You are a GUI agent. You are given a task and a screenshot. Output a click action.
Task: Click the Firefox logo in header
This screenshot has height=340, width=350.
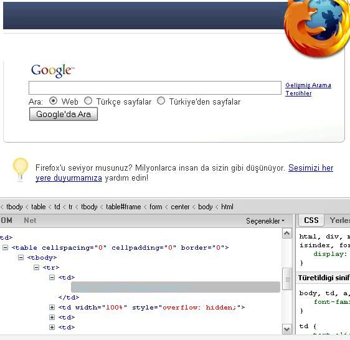[317, 28]
